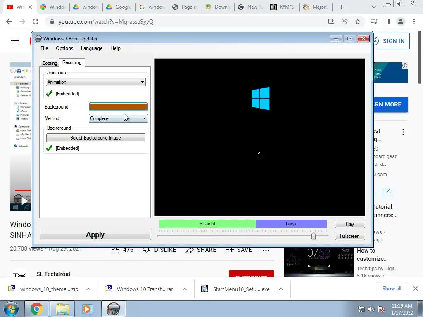Expand the tab search chevron
Image resolution: width=423 pixels, height=317 pixels.
(x=373, y=7)
